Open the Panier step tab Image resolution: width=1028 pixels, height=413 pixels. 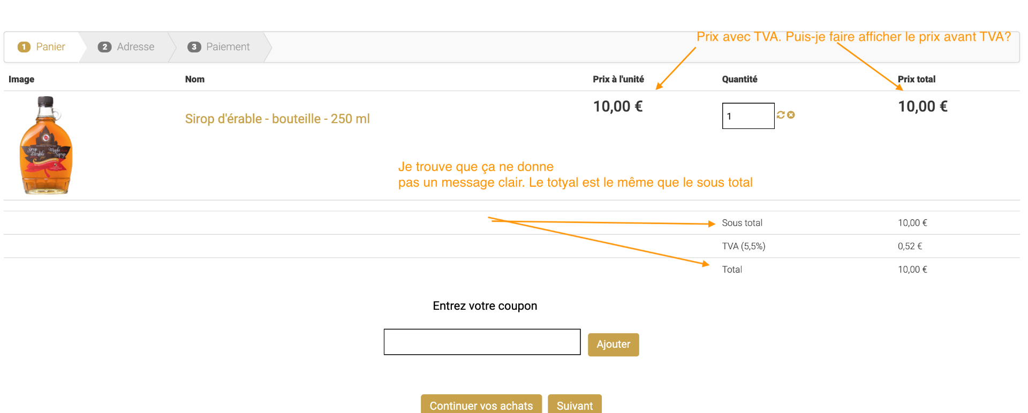50,47
